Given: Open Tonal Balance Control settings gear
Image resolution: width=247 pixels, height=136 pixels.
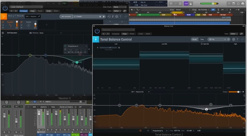Looking at the screenshot, I should coord(234,39).
